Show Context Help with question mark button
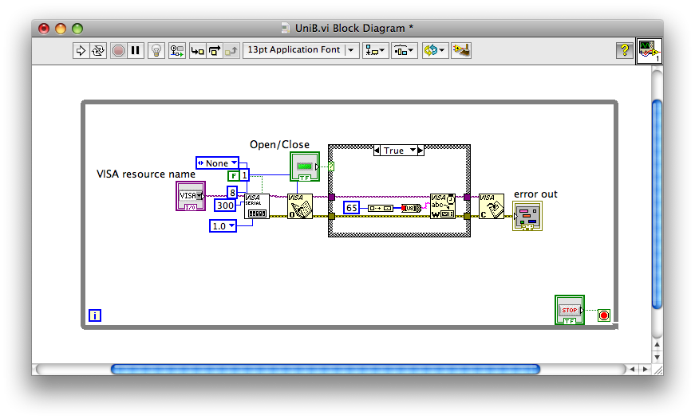Screen dimensions: 695x419 pyautogui.click(x=624, y=50)
